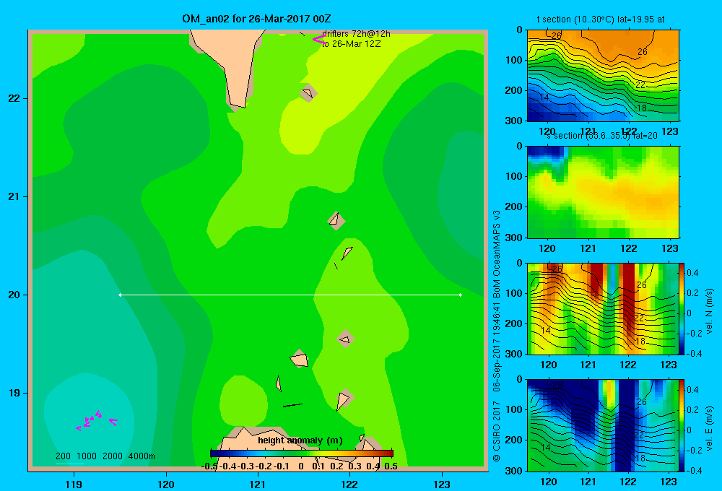Image resolution: width=722 pixels, height=491 pixels.
Task: Click the small island north of Batanes near 22N
Action: click(308, 93)
